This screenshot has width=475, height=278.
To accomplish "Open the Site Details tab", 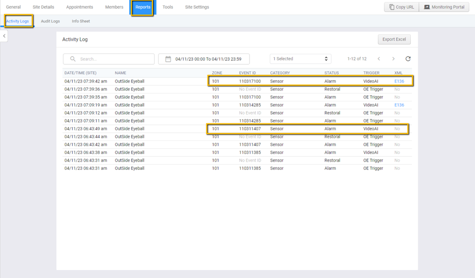I will (x=44, y=7).
